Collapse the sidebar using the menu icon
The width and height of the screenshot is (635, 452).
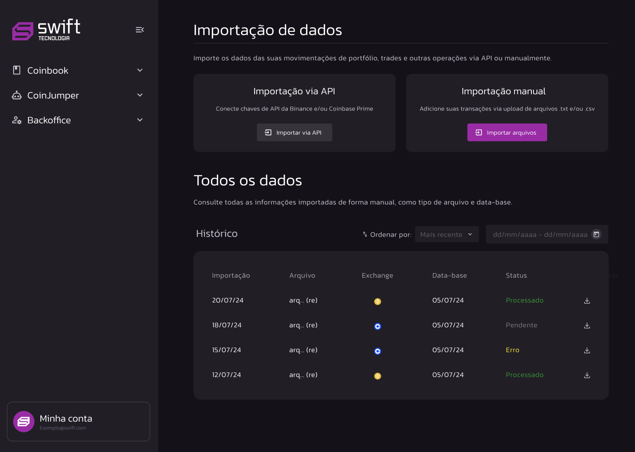[x=140, y=29]
